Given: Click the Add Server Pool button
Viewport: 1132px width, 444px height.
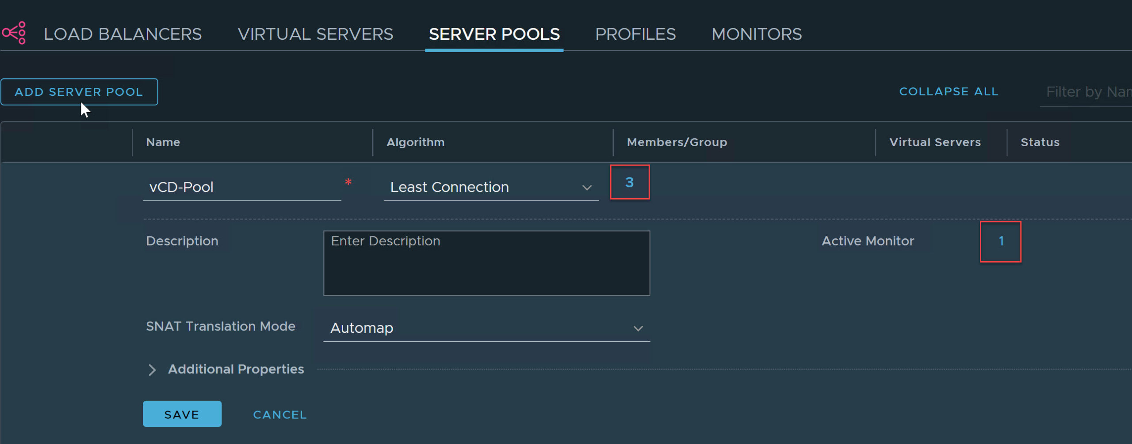Looking at the screenshot, I should click(x=79, y=92).
